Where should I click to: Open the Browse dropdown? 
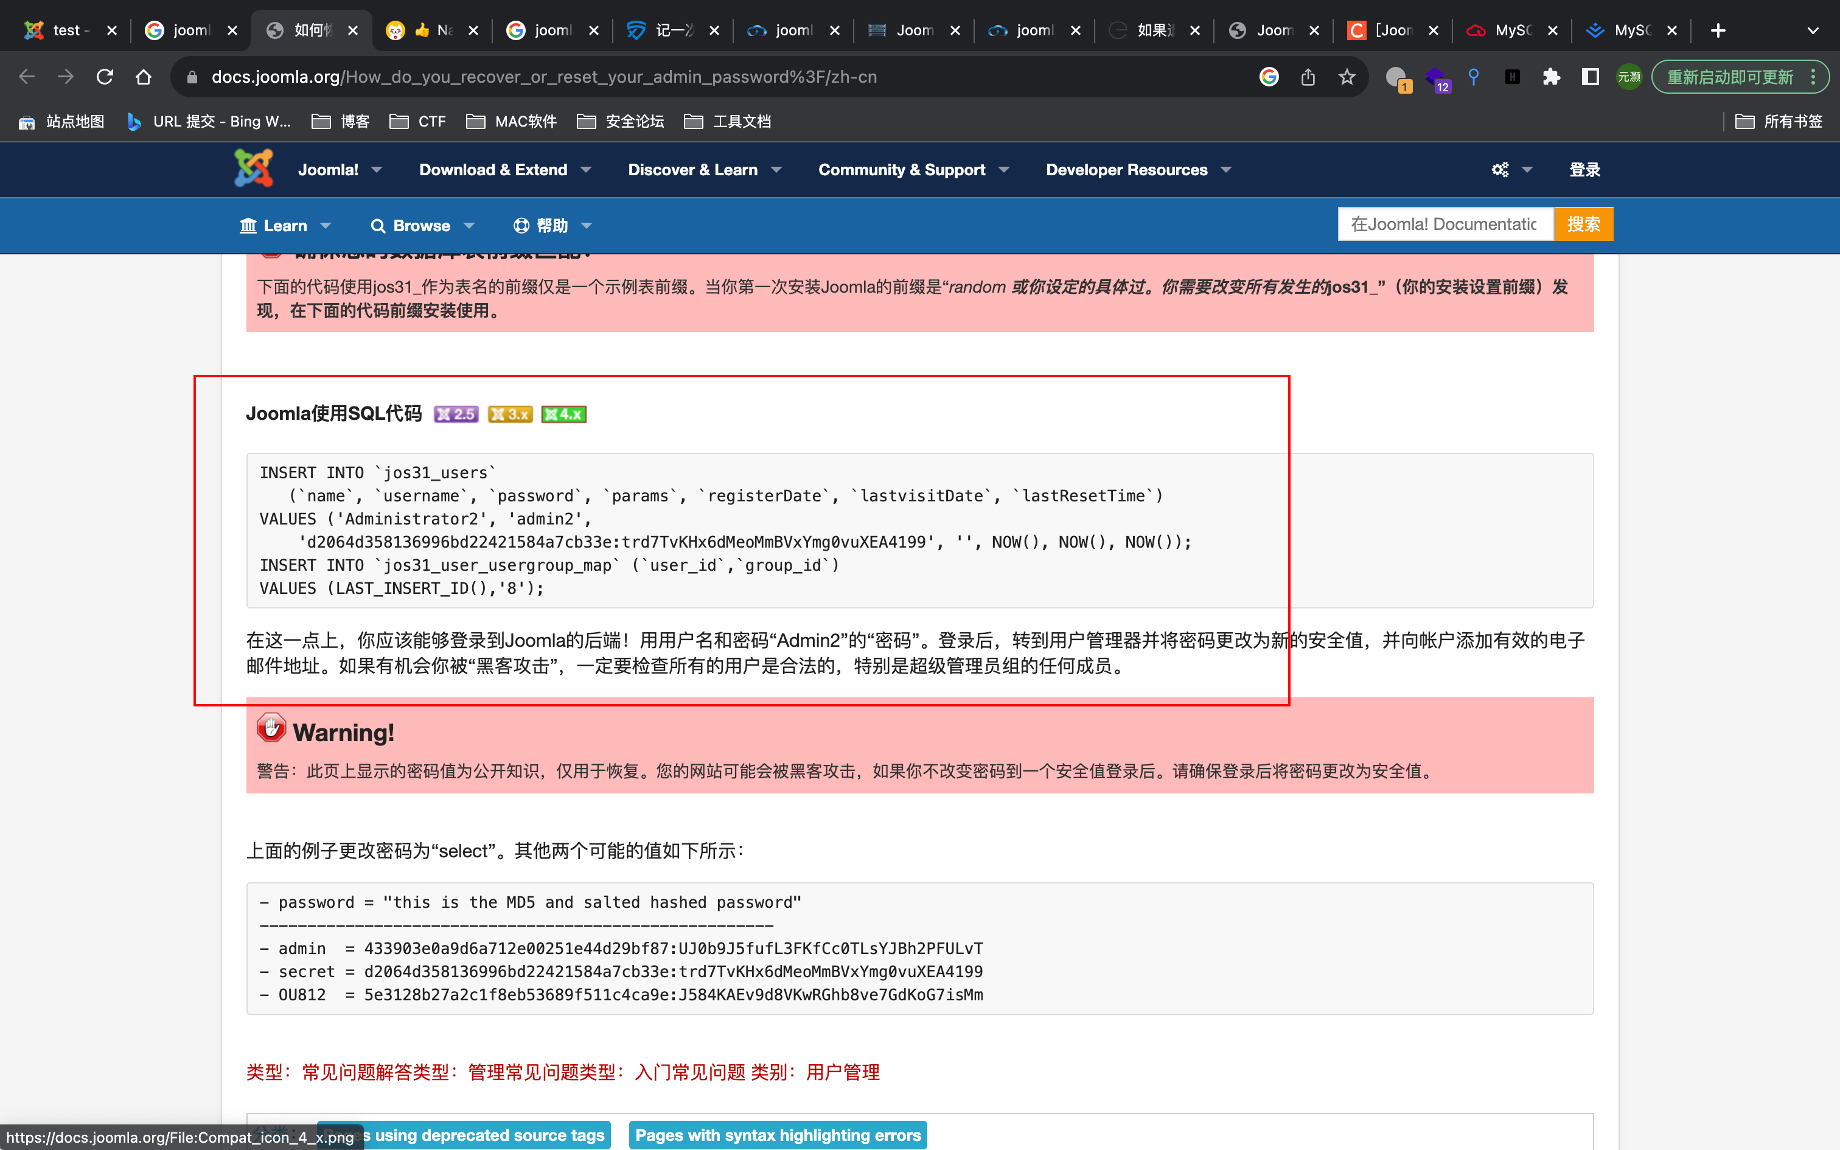(x=422, y=226)
